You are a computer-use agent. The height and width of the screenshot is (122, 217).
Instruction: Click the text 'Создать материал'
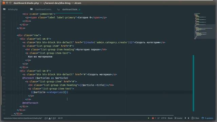(x=99, y=75)
